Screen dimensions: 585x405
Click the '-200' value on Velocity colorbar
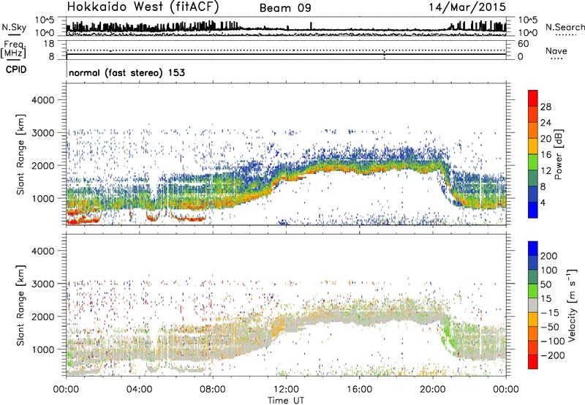coord(551,355)
